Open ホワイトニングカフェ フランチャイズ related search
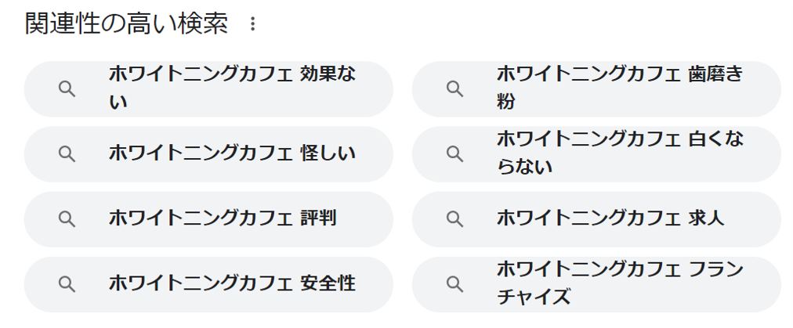This screenshot has height=328, width=793. 619,283
